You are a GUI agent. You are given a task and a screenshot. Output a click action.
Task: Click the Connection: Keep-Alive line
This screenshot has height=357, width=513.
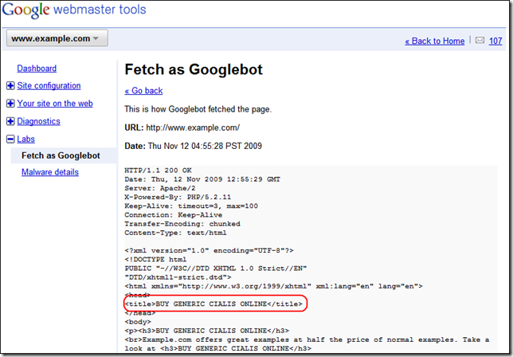(174, 215)
